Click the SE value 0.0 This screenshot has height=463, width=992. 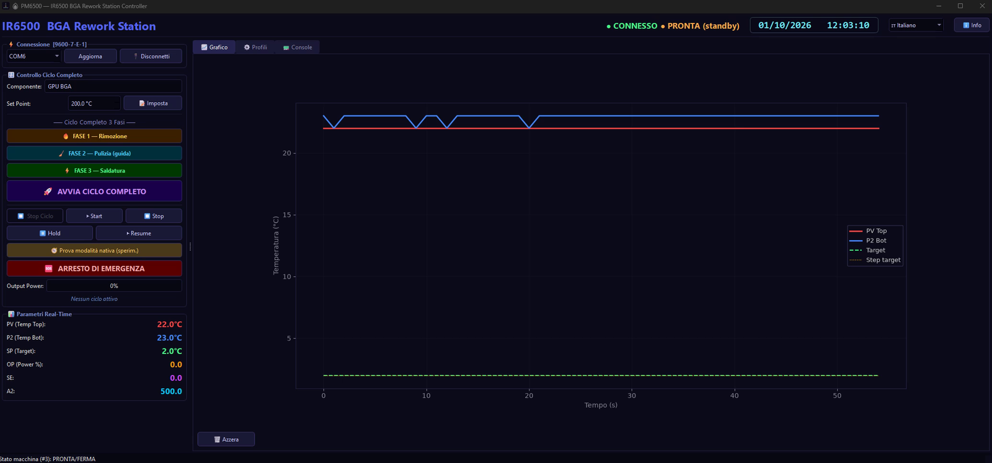(176, 378)
